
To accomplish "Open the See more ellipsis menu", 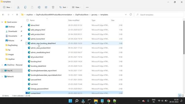I will (x=87, y=7).
